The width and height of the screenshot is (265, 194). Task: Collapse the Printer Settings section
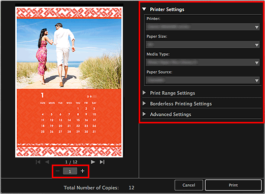coord(144,9)
